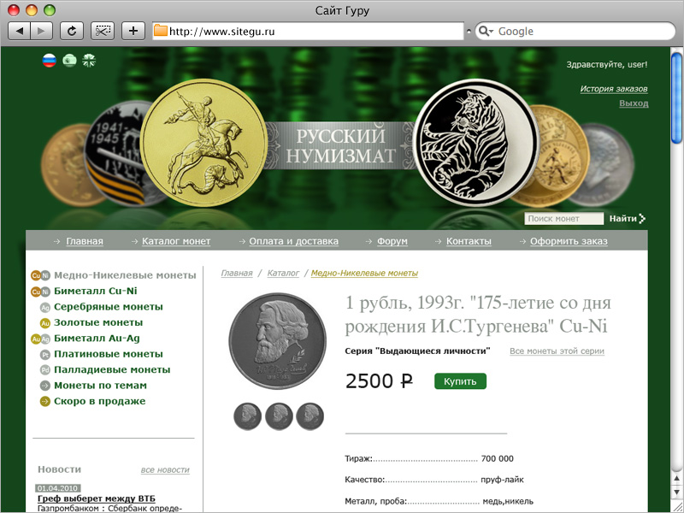This screenshot has height=513, width=684.
Task: Click Все монеты этой серии link
Action: click(x=557, y=351)
